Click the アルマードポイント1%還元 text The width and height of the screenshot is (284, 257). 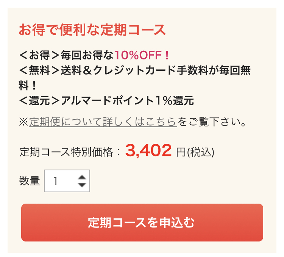[127, 101]
